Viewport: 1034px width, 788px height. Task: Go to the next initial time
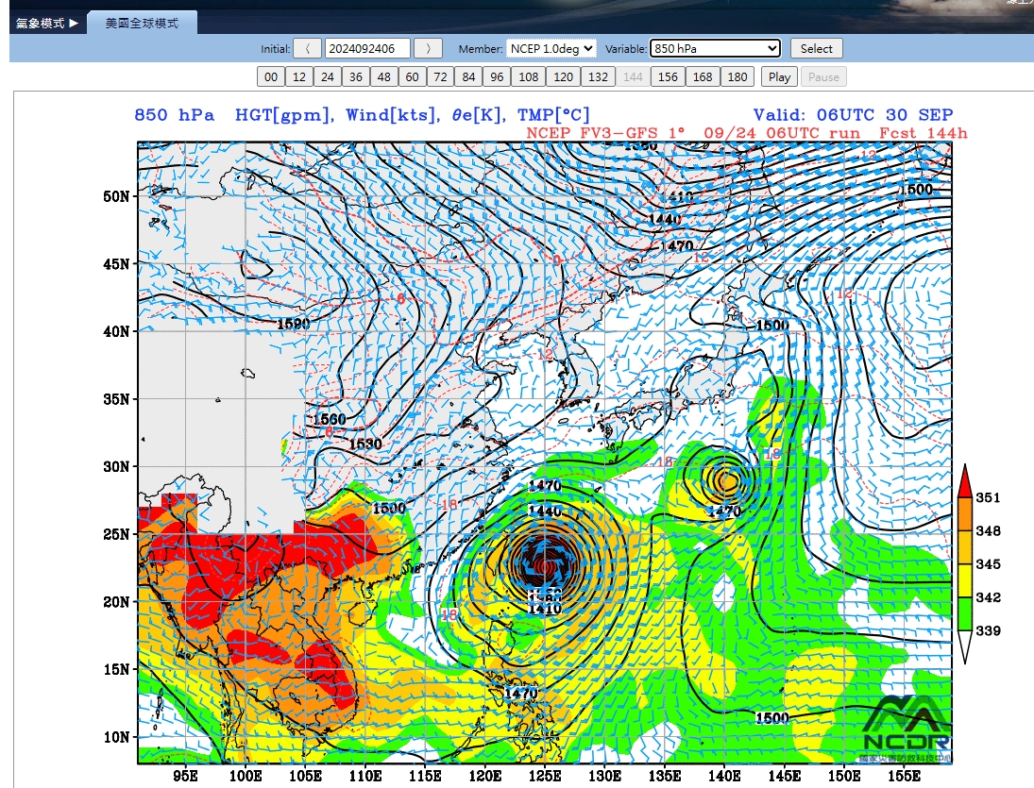coord(428,49)
